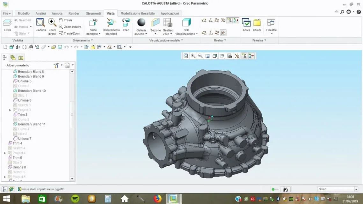Open Spotify from the taskbar
Screen dimensions: 363x204
tap(75, 199)
